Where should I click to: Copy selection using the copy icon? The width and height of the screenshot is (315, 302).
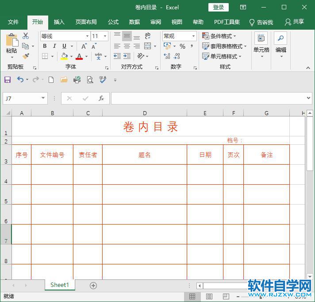(26, 46)
